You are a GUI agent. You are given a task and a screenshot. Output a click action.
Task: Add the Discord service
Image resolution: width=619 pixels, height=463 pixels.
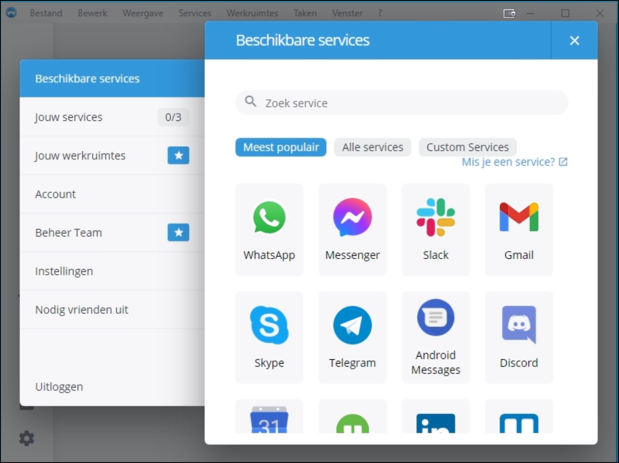tap(519, 337)
